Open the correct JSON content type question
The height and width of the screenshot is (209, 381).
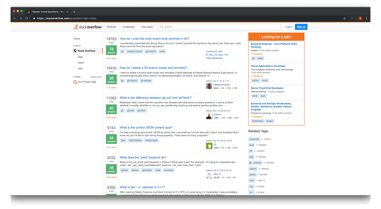point(146,128)
